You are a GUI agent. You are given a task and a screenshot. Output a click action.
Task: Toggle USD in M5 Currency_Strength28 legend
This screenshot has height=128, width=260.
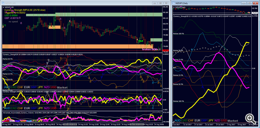pyautogui.click(x=53, y=87)
